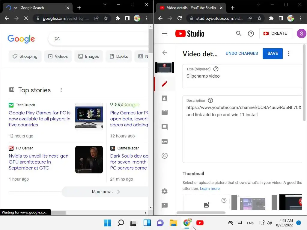Open the S account avatar in Studio

301,34
